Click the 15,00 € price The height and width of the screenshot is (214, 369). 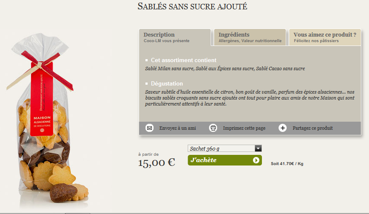coord(157,162)
